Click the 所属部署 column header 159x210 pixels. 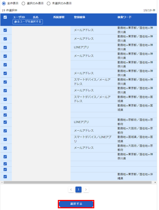59,17
